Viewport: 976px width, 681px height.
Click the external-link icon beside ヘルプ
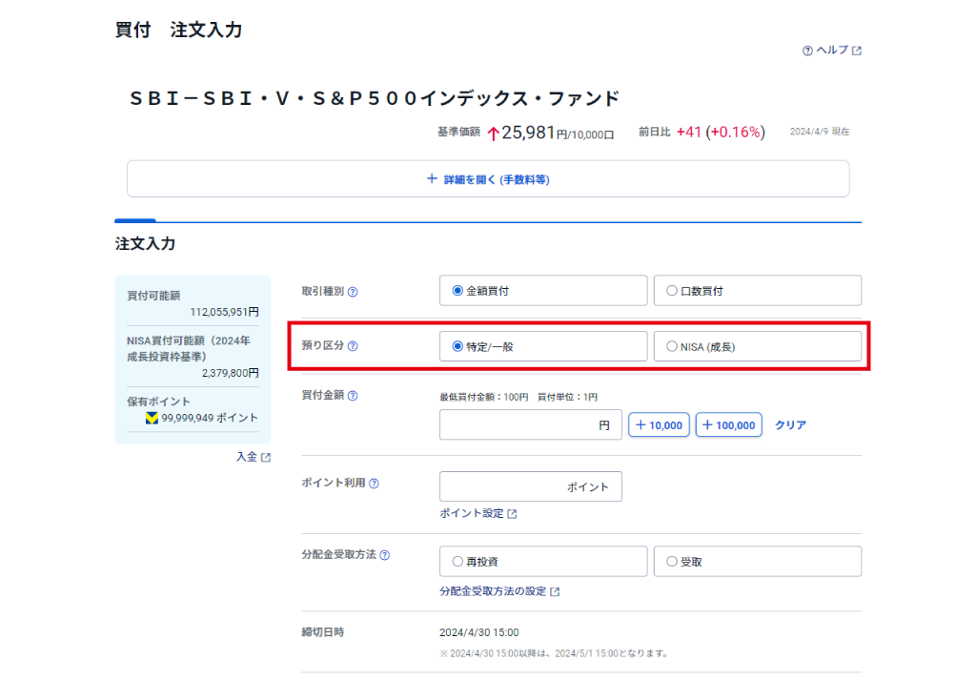coord(857,51)
